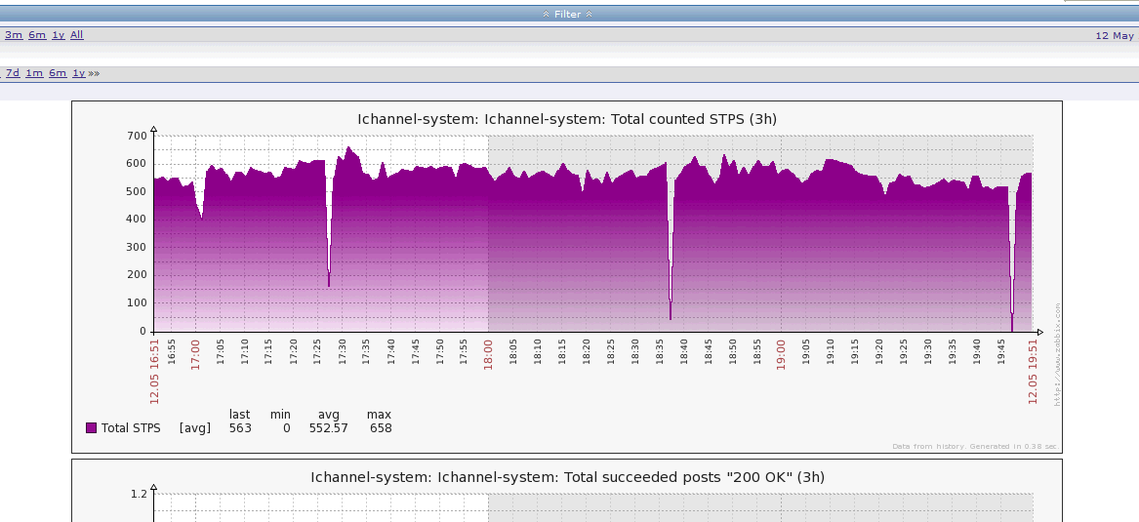
Task: Choose 1y in the row containing All
Action: (59, 35)
